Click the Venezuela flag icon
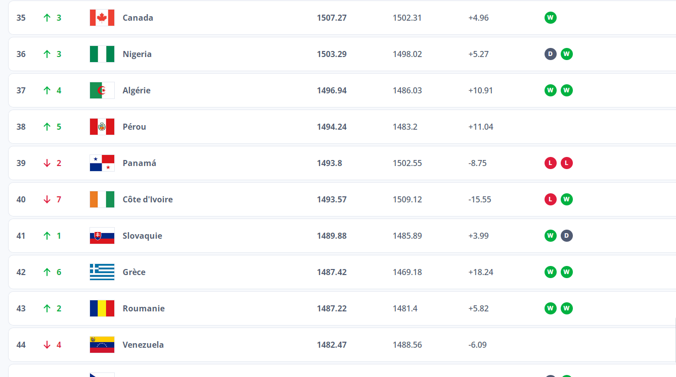Screen dimensions: 676x377 (x=102, y=345)
